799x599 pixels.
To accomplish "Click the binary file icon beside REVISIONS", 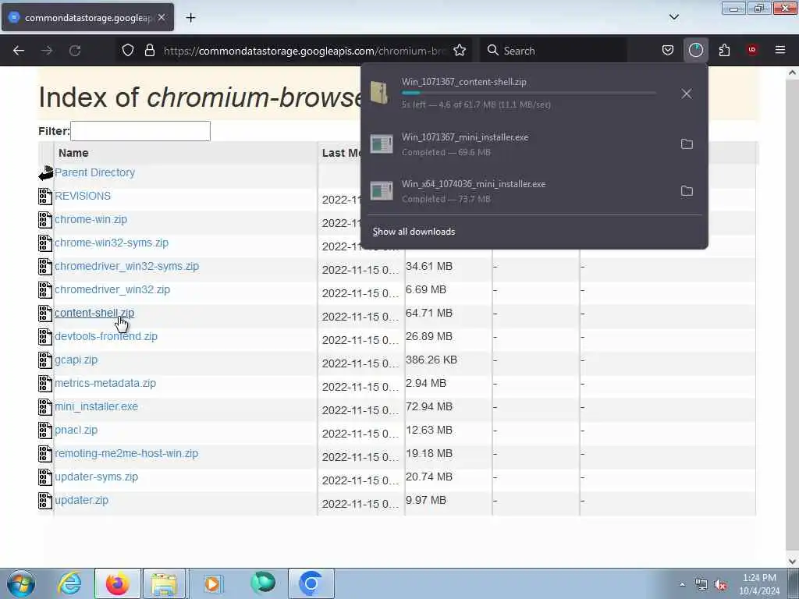I will 45,197.
